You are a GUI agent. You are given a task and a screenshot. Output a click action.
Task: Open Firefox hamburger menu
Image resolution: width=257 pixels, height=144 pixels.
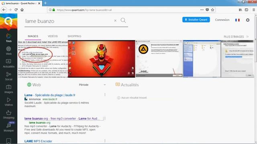254,10
